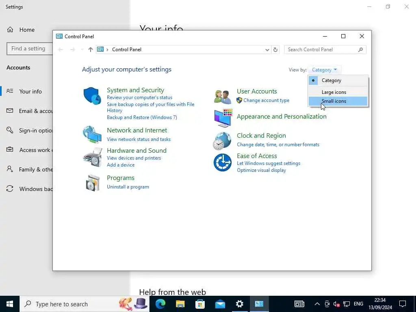The image size is (416, 312).
Task: Switch to Control Panel on the taskbar
Action: pyautogui.click(x=259, y=304)
